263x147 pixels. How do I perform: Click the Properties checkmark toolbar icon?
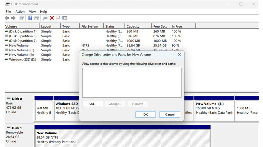58,18
